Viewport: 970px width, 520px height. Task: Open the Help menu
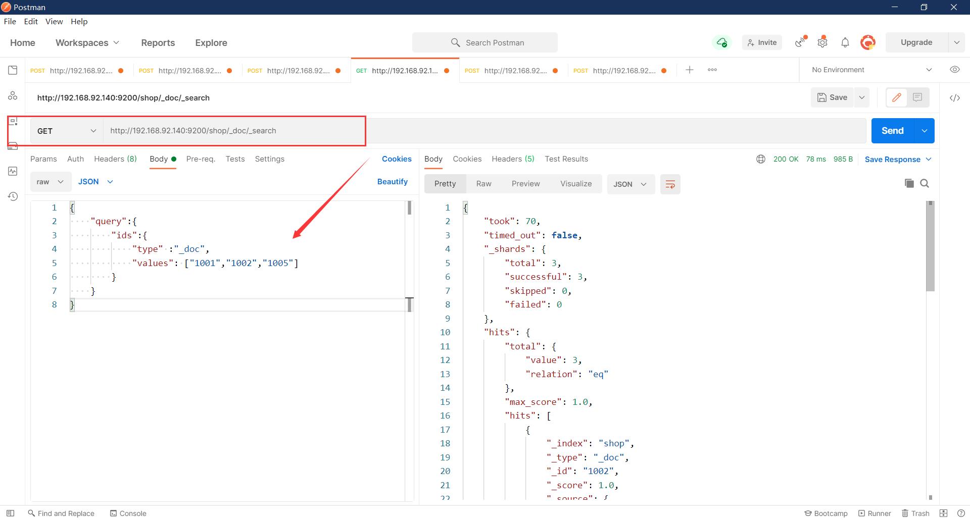point(79,21)
